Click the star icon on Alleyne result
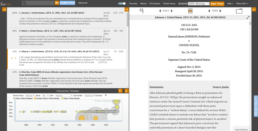The height and width of the screenshot is (131, 258). [12, 58]
